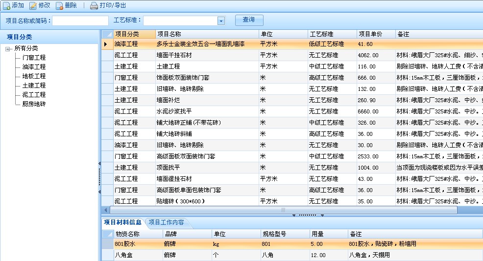This screenshot has width=483, height=261.
Task: Select the row 多乐士金装全效五合一墙面乳墙漆
Action: (x=292, y=44)
